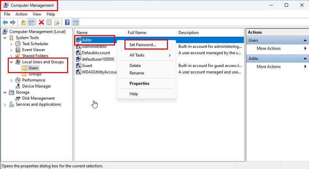Click the Properties toolbar icon
Screen dimensions: 309x169
point(49,22)
